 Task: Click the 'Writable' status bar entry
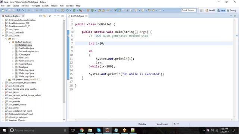(142, 124)
